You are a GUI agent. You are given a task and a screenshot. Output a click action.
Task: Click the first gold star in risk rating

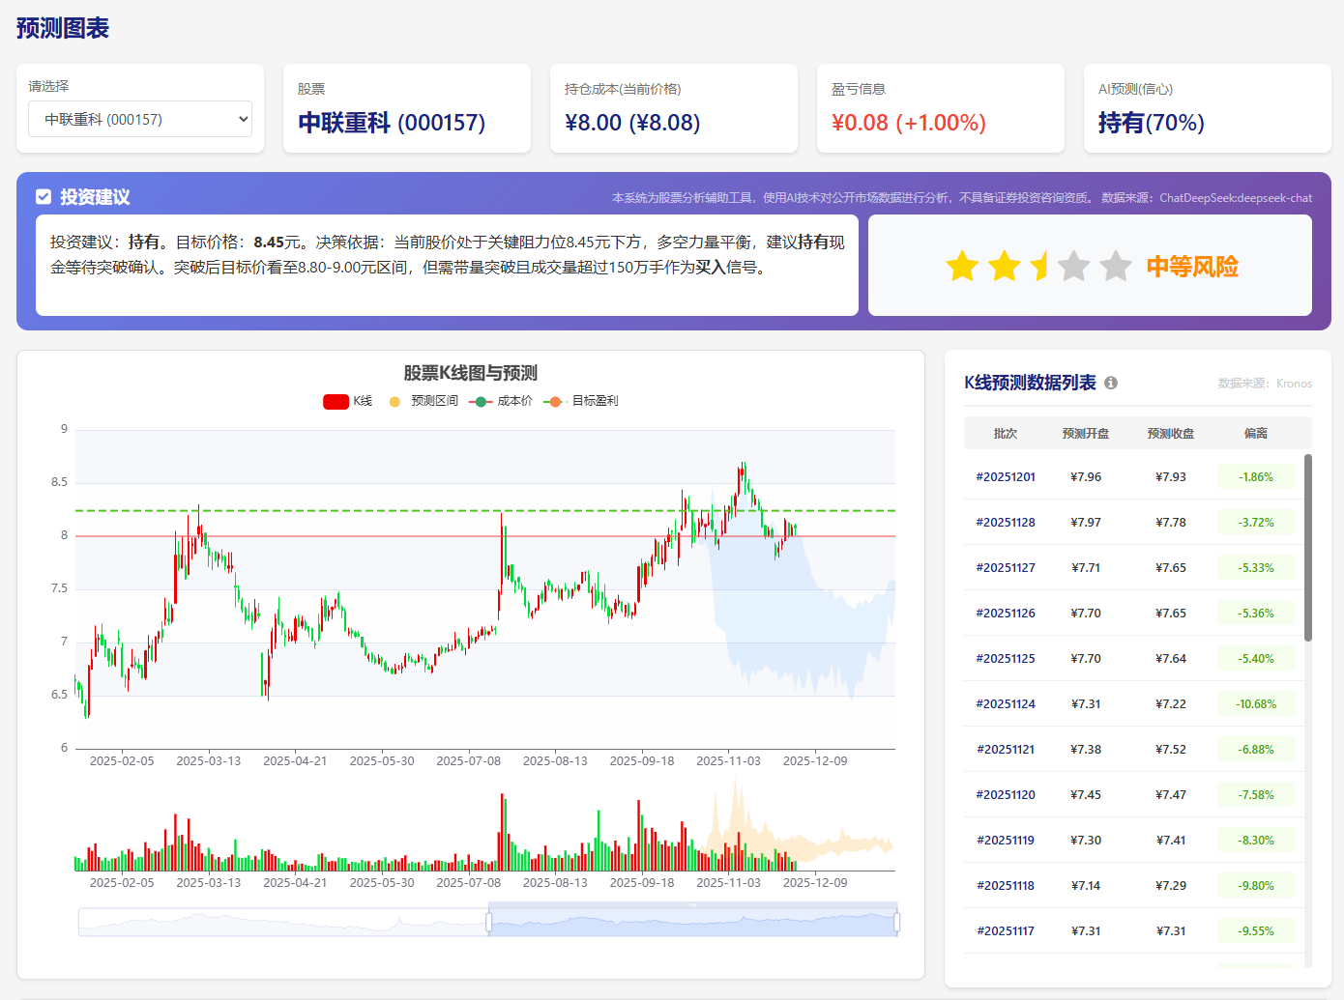pos(962,266)
